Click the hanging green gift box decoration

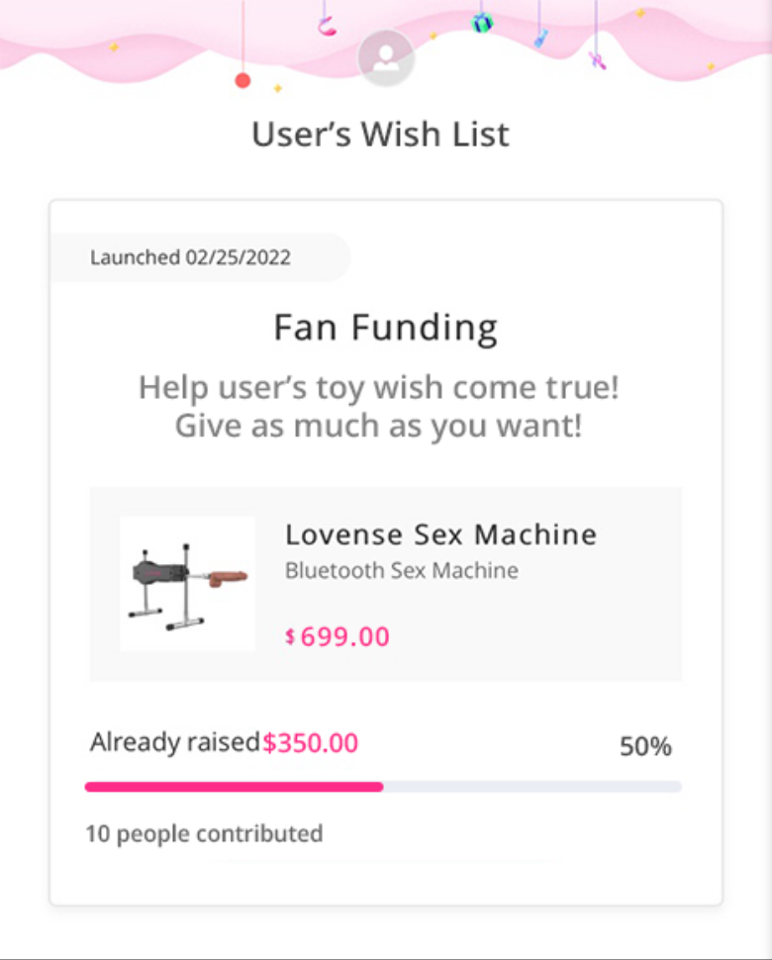(482, 22)
